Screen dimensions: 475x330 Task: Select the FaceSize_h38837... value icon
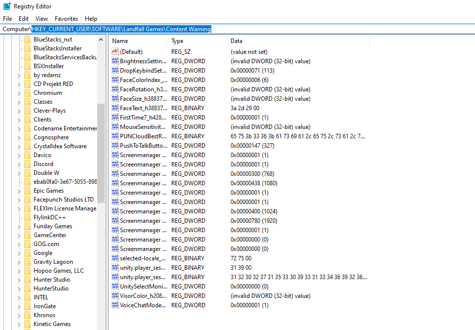click(x=115, y=98)
